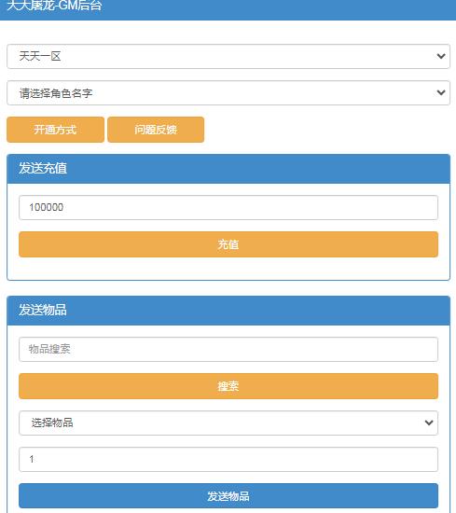This screenshot has height=513, width=456.
Task: Open the 天天一区 server dropdown
Action: point(228,57)
